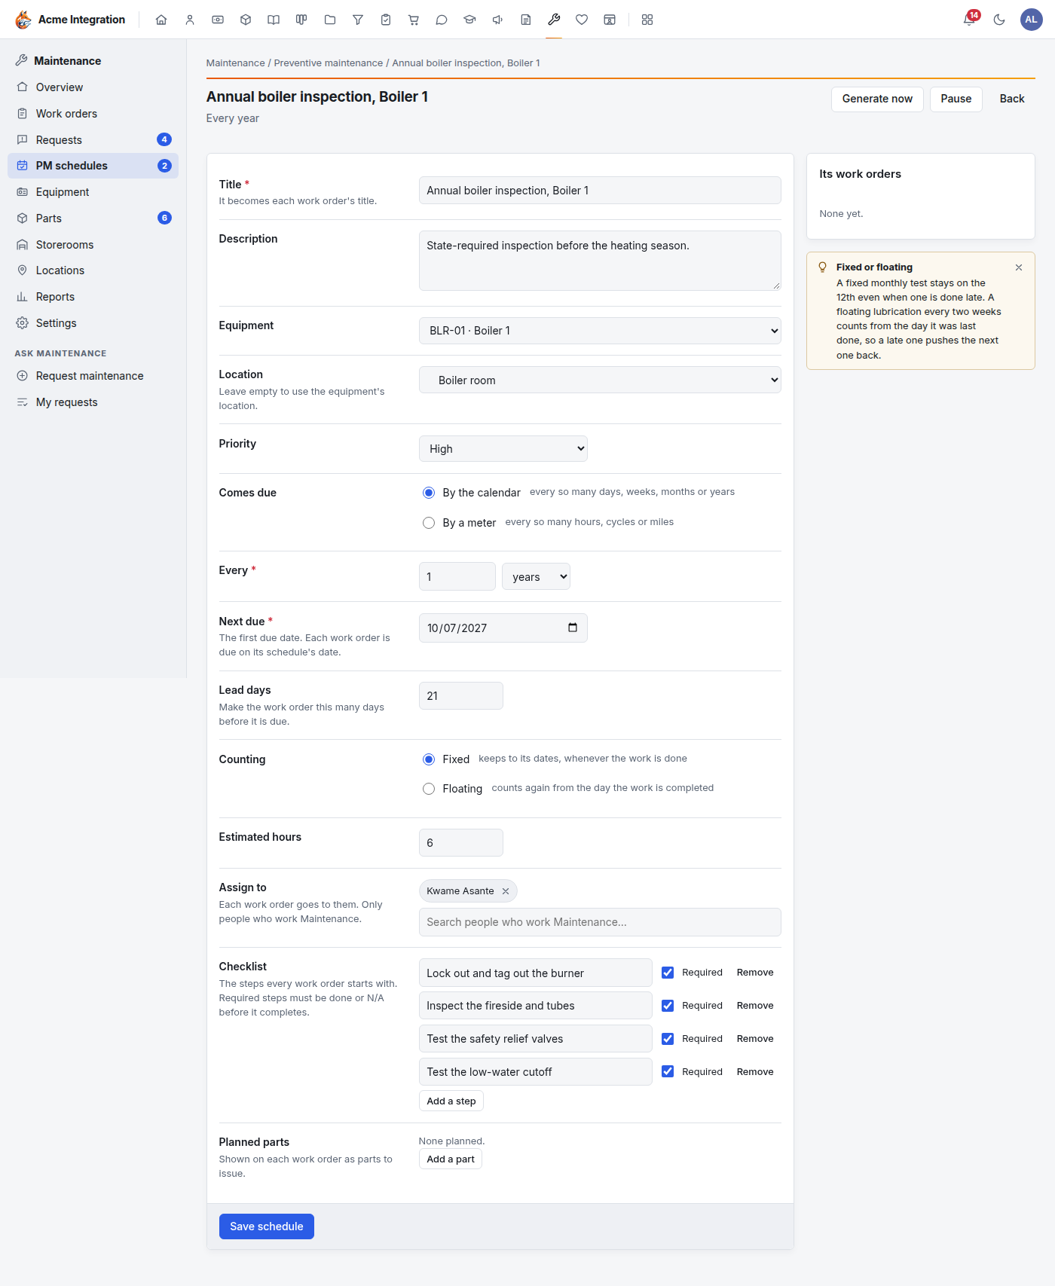
Task: Open the apps grid icon
Action: 647,20
